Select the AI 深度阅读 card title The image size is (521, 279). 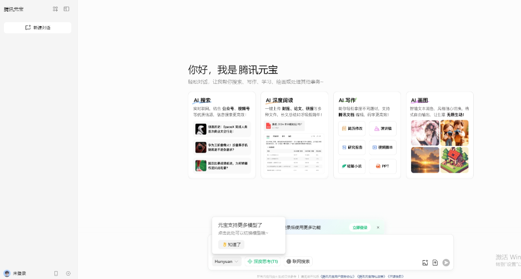tap(279, 100)
